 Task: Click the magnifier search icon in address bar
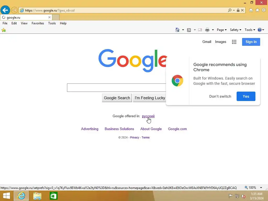[230, 10]
